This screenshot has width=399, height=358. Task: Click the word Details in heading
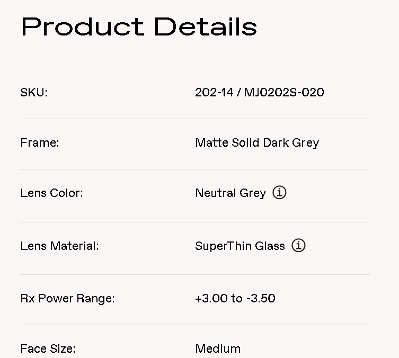206,27
